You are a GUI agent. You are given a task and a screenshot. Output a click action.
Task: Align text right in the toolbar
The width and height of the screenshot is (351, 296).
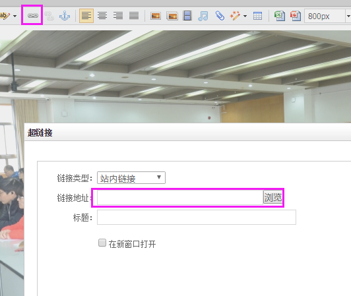(x=118, y=16)
